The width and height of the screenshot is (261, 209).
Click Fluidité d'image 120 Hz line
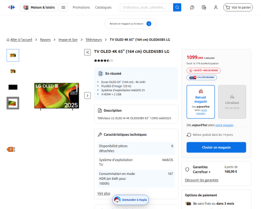116,86
